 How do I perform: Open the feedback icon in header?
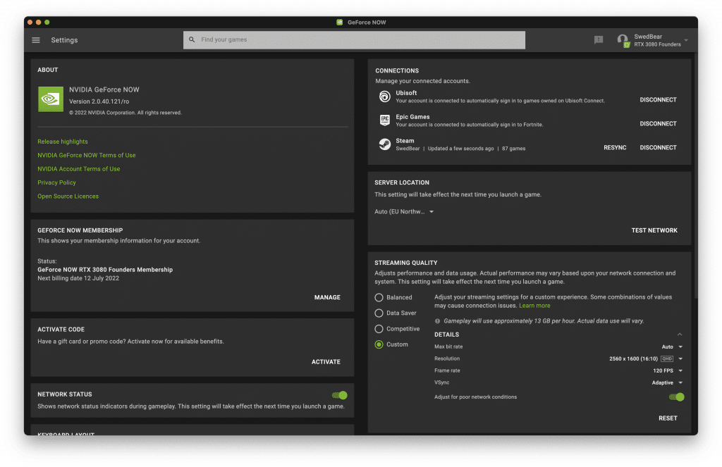click(598, 40)
